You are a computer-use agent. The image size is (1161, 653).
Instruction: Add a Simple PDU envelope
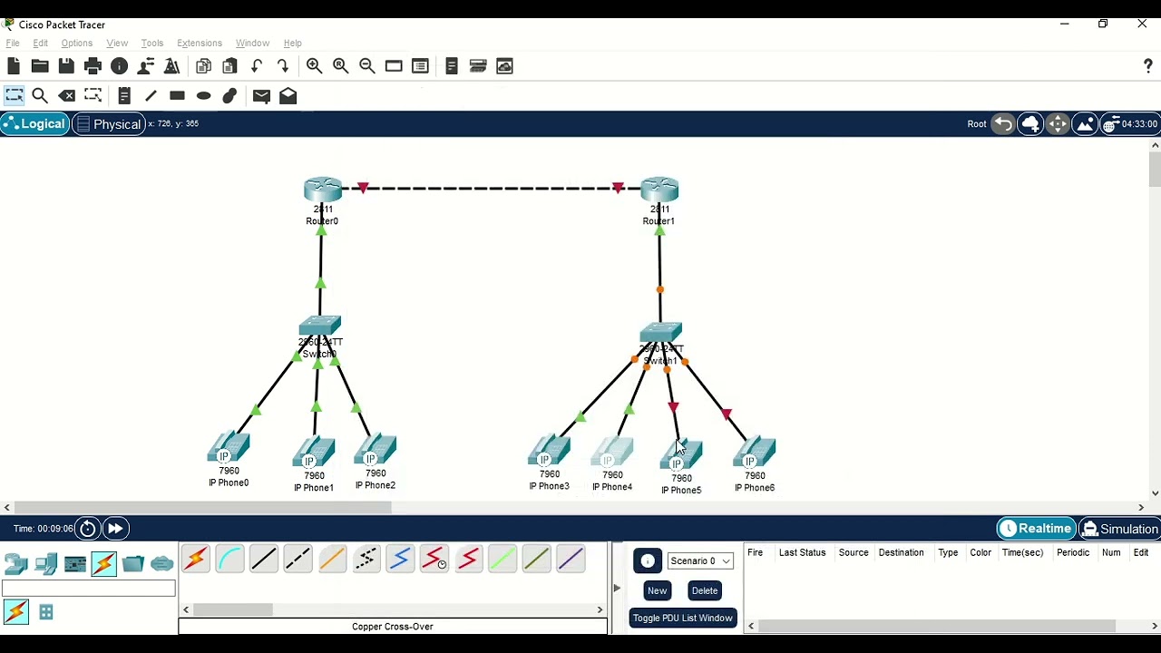(261, 95)
